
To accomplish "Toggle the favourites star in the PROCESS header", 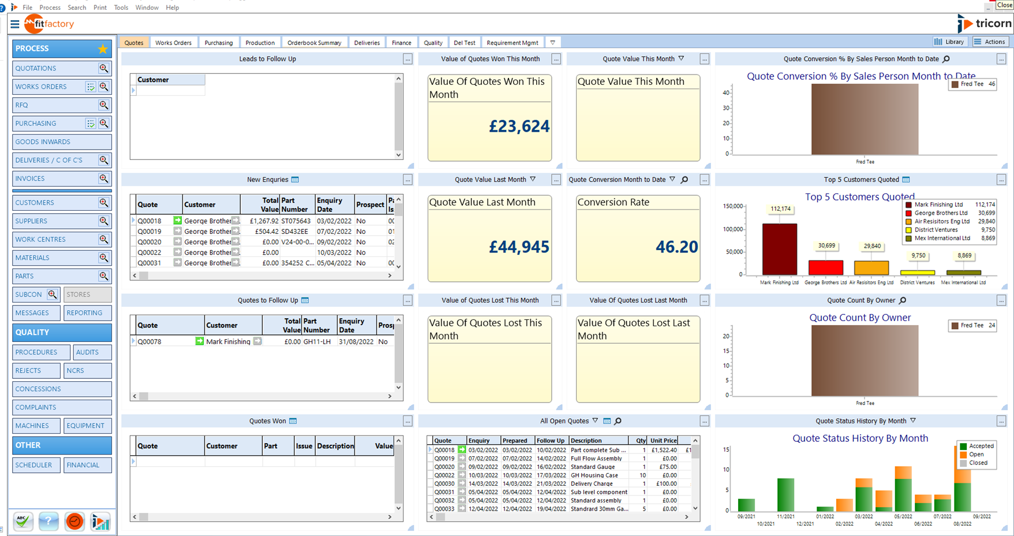I will click(x=103, y=49).
